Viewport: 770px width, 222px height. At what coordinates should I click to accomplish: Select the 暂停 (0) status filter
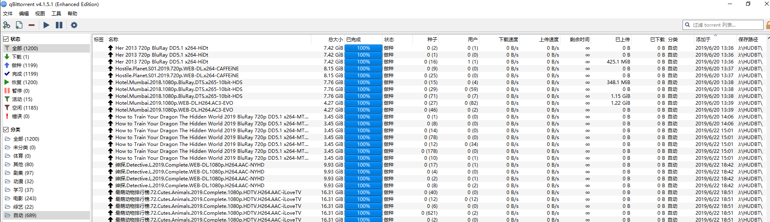coord(47,91)
